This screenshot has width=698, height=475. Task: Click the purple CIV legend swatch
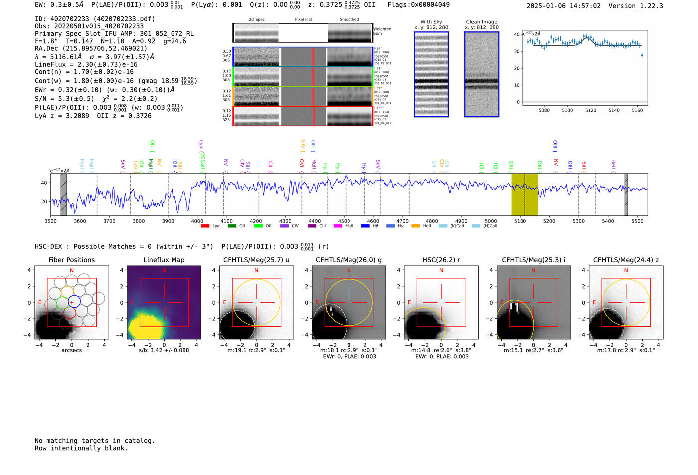coord(285,226)
